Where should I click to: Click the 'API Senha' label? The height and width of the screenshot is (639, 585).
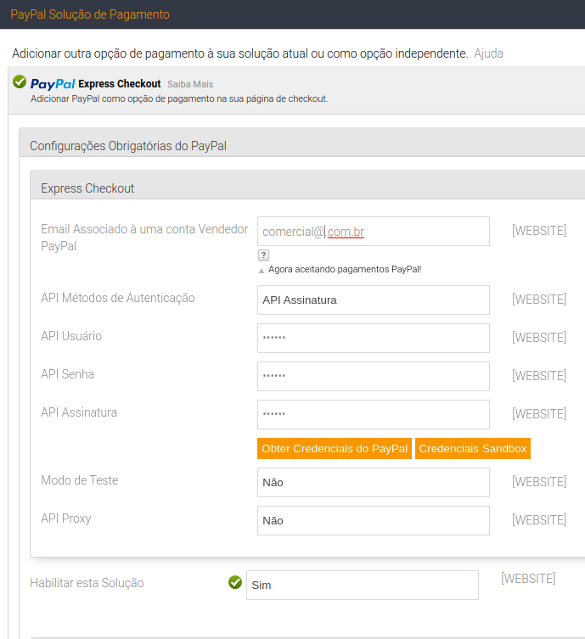tap(67, 374)
